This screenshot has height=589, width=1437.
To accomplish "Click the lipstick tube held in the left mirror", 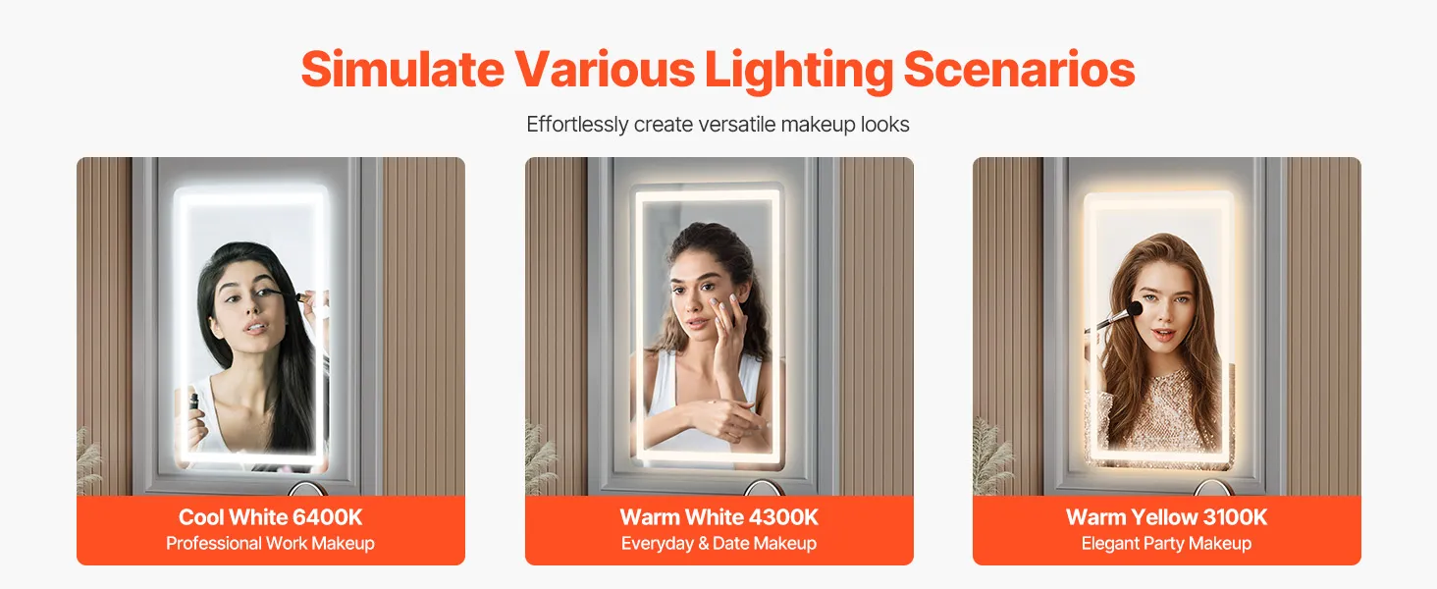I will tap(194, 401).
